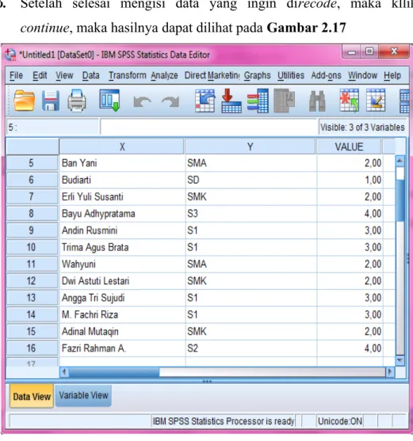Click the cell containing Trima Agus Brata

[122, 247]
